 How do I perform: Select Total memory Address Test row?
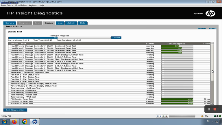pyautogui.click(x=109, y=88)
